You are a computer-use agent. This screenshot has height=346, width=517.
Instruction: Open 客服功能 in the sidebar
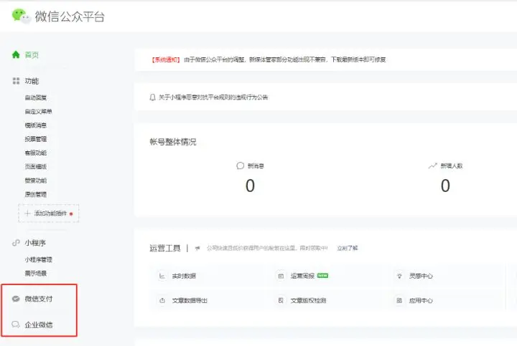point(36,153)
